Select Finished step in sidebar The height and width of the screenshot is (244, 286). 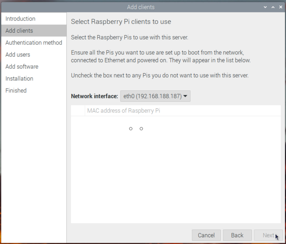(x=34, y=90)
